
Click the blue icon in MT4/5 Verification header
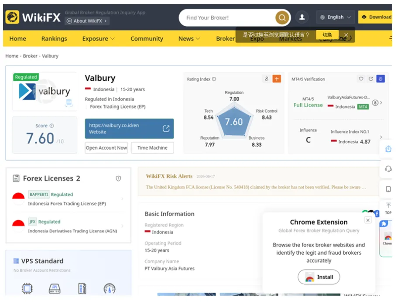pyautogui.click(x=380, y=79)
